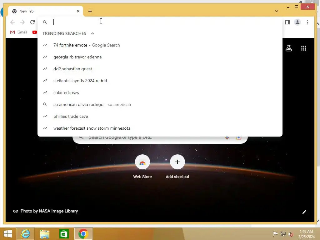
Task: Click the forward navigation arrow
Action: coord(22,22)
